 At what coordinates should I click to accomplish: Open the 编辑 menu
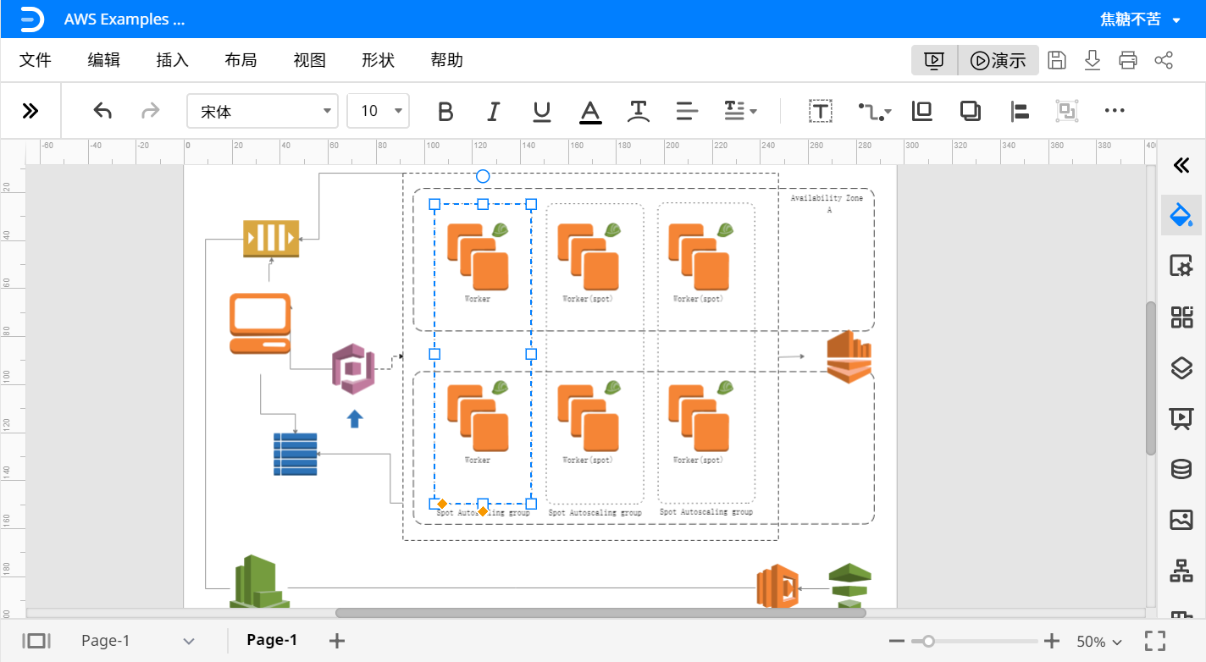click(x=104, y=60)
